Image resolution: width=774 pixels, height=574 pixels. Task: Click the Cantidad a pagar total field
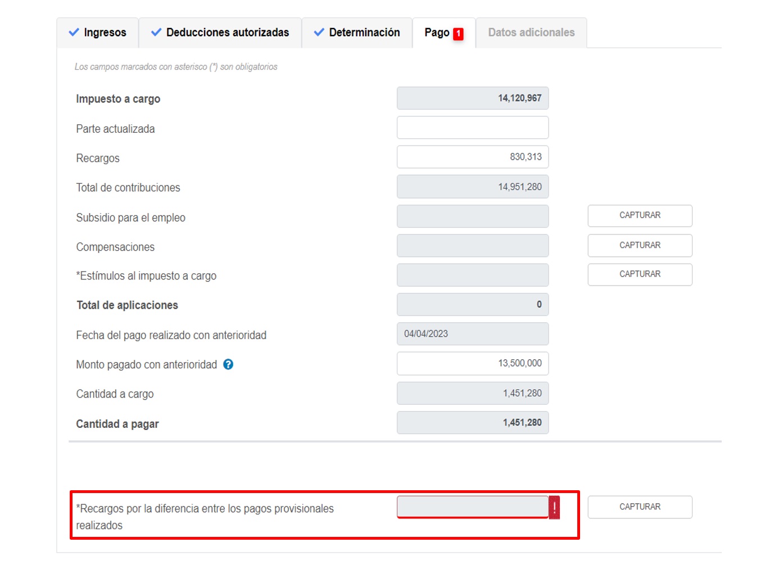(x=472, y=423)
